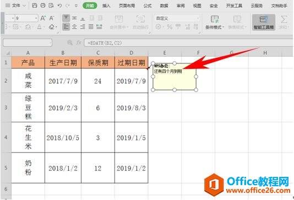
Task: Click the Save icon in quick toolbar
Action: (x=34, y=6)
